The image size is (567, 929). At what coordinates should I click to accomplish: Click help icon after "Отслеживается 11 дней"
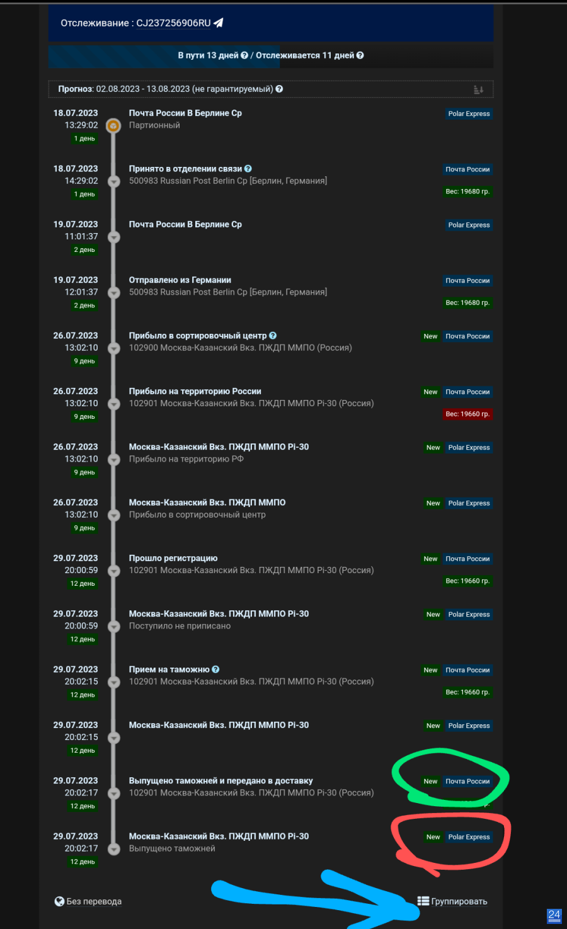(360, 55)
